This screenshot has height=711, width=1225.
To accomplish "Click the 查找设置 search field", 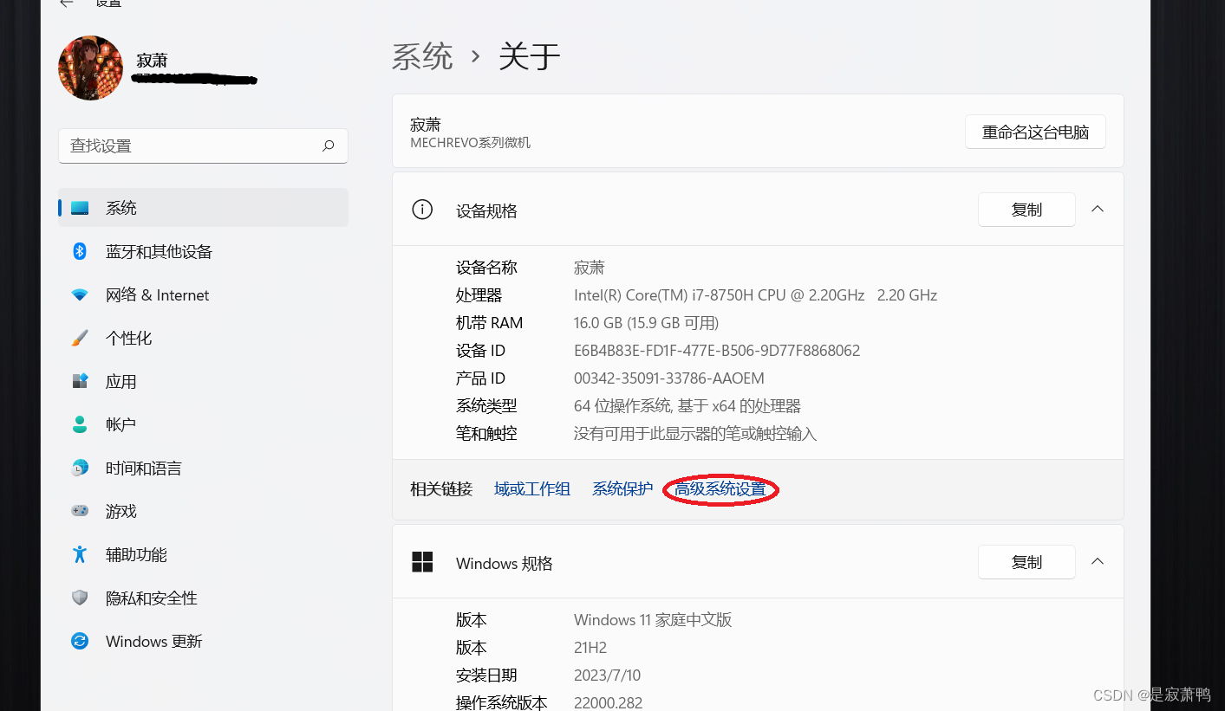I will pyautogui.click(x=203, y=146).
